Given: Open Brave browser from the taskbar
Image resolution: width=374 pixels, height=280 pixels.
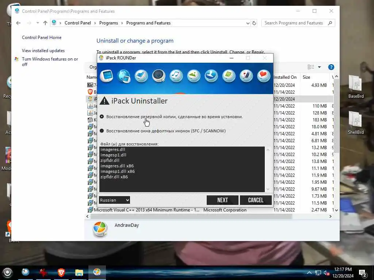Looking at the screenshot, I should click(x=61, y=272).
